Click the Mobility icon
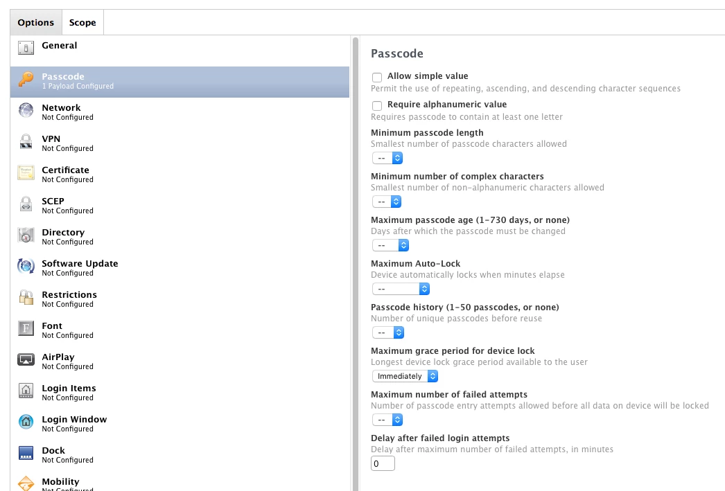725x491 pixels. [26, 483]
